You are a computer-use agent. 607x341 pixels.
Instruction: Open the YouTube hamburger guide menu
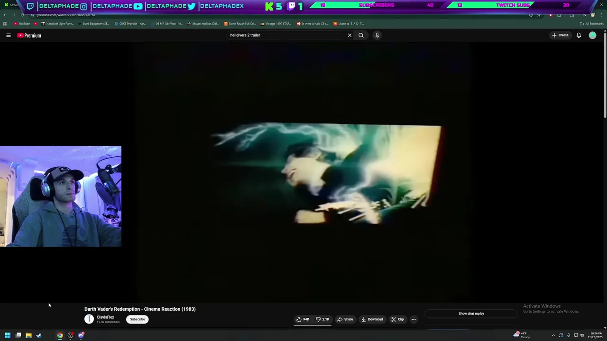[x=9, y=36]
